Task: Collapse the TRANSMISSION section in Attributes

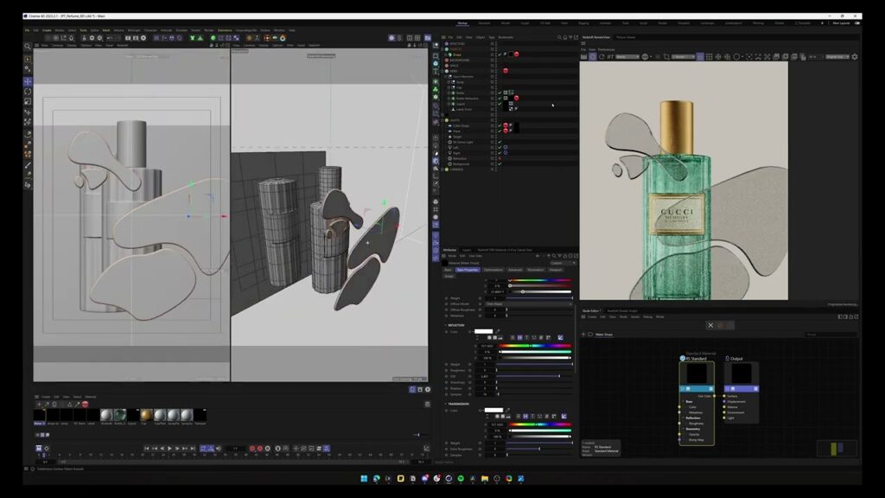Action: [x=446, y=404]
